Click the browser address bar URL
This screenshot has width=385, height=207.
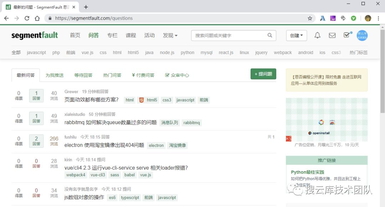pyautogui.click(x=94, y=18)
